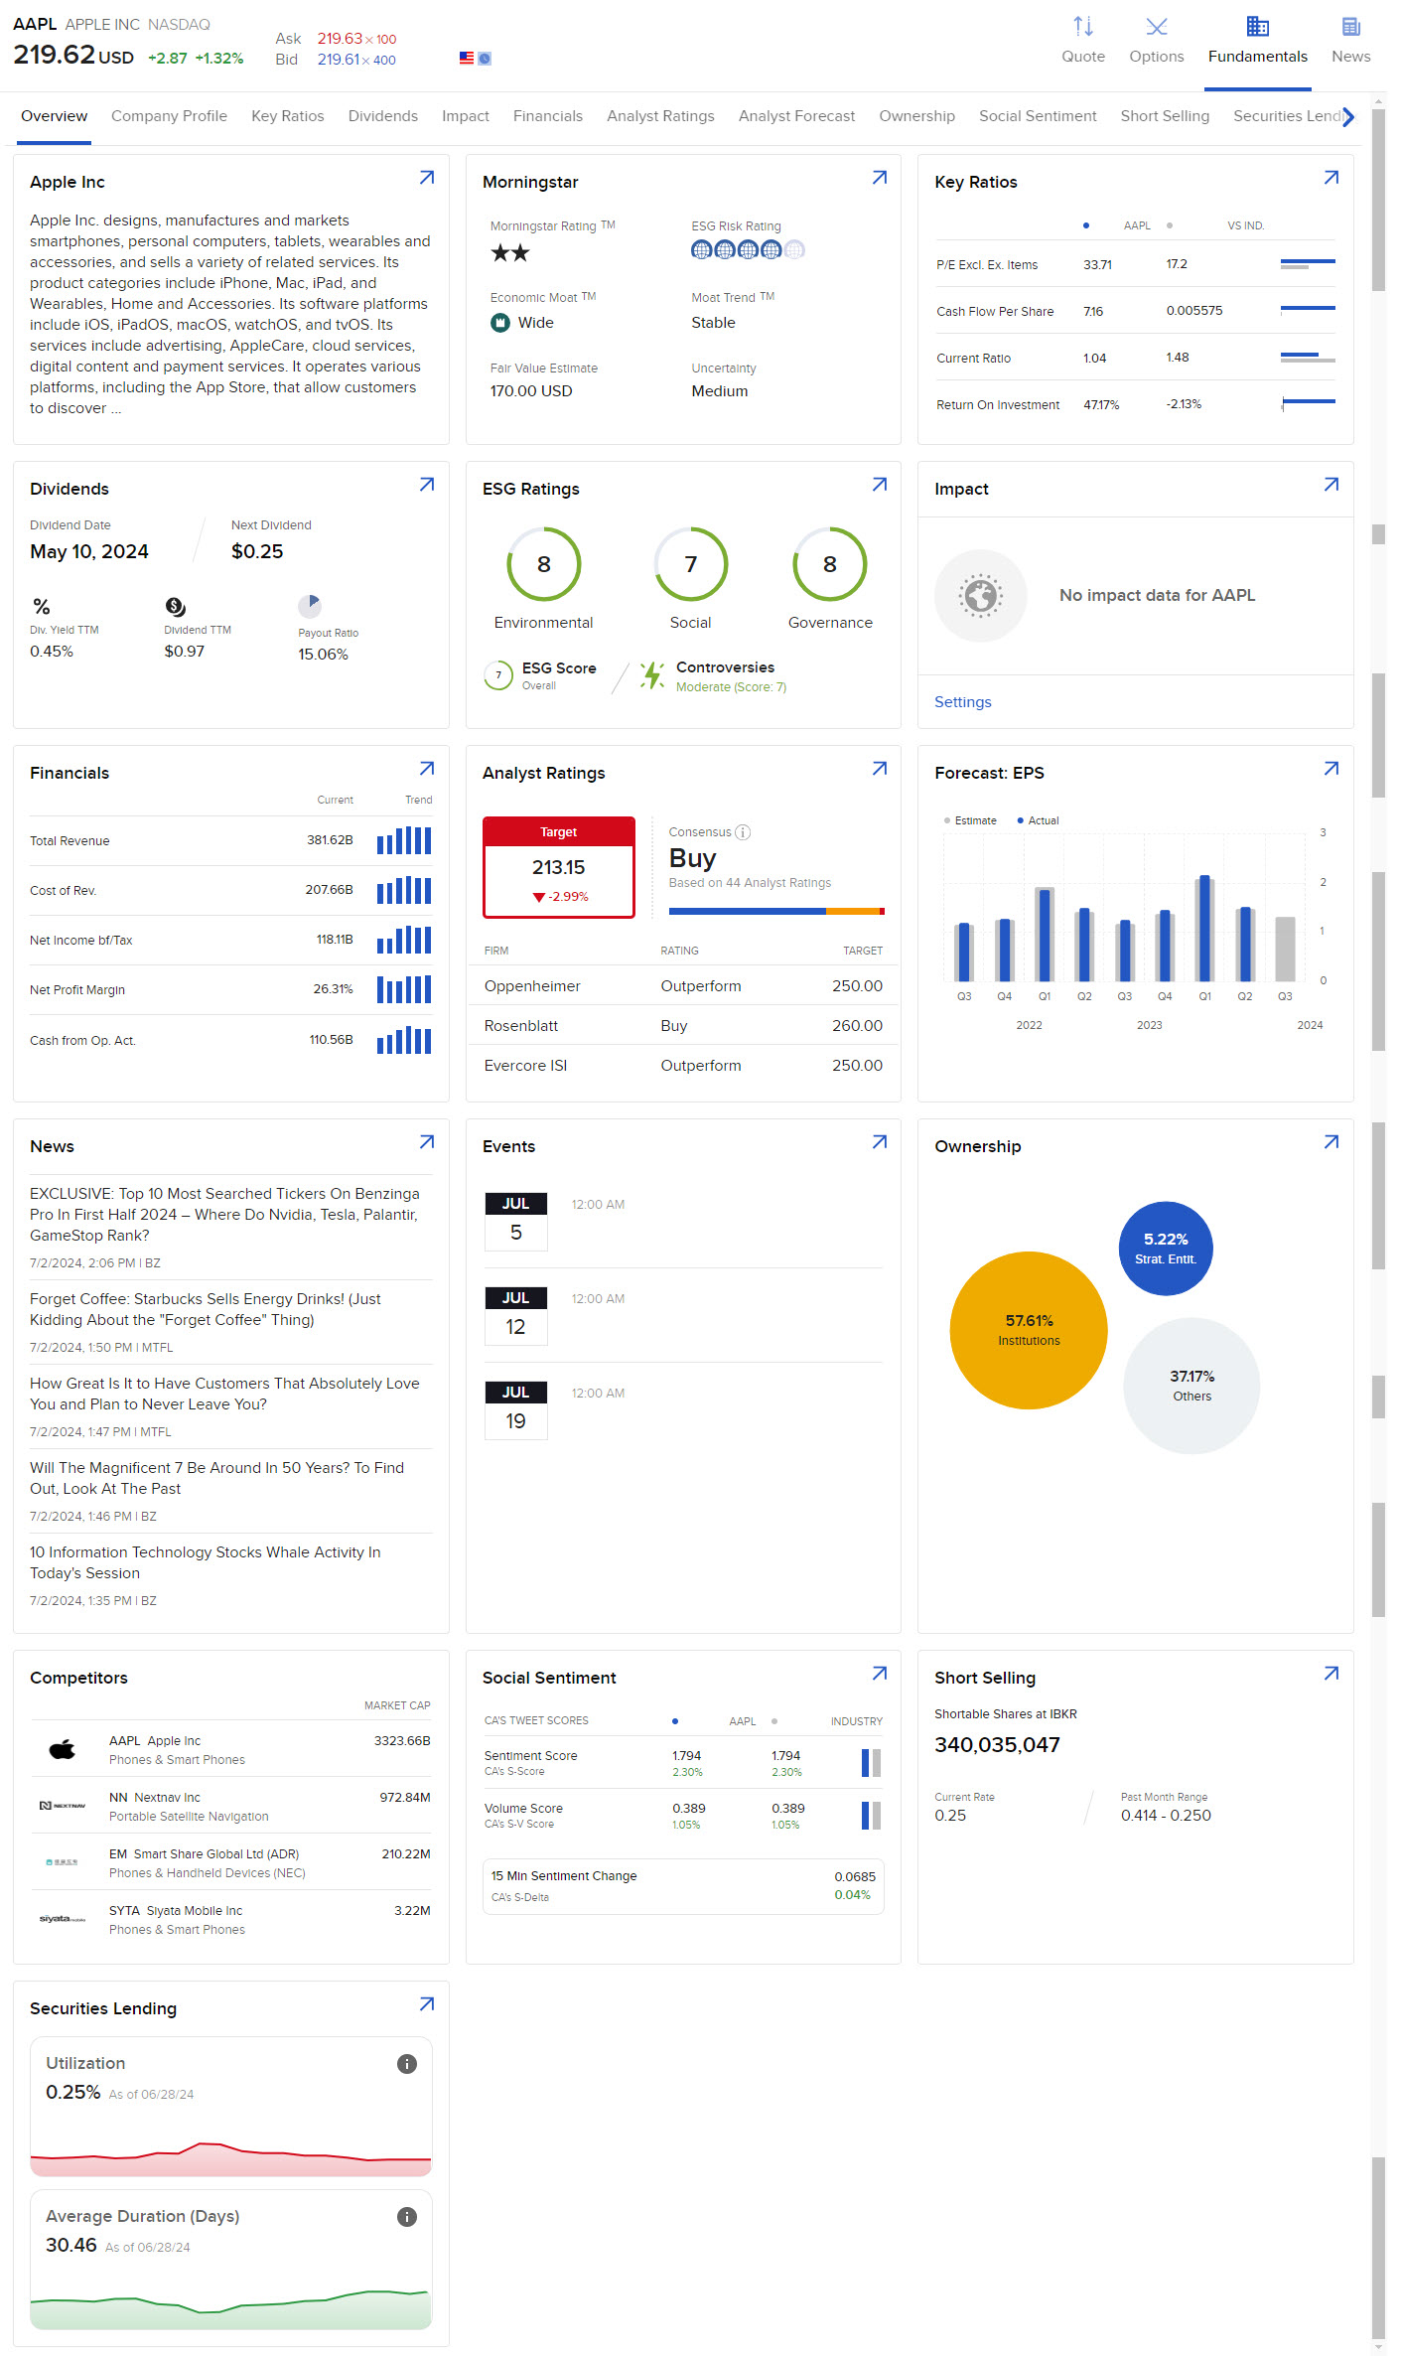Image resolution: width=1401 pixels, height=2356 pixels.
Task: Select the Institutions ownership bubble
Action: pos(1029,1330)
